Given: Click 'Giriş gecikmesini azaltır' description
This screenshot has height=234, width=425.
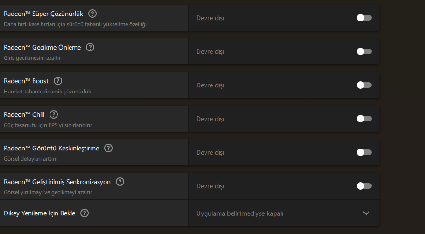Looking at the screenshot, I should pos(32,58).
